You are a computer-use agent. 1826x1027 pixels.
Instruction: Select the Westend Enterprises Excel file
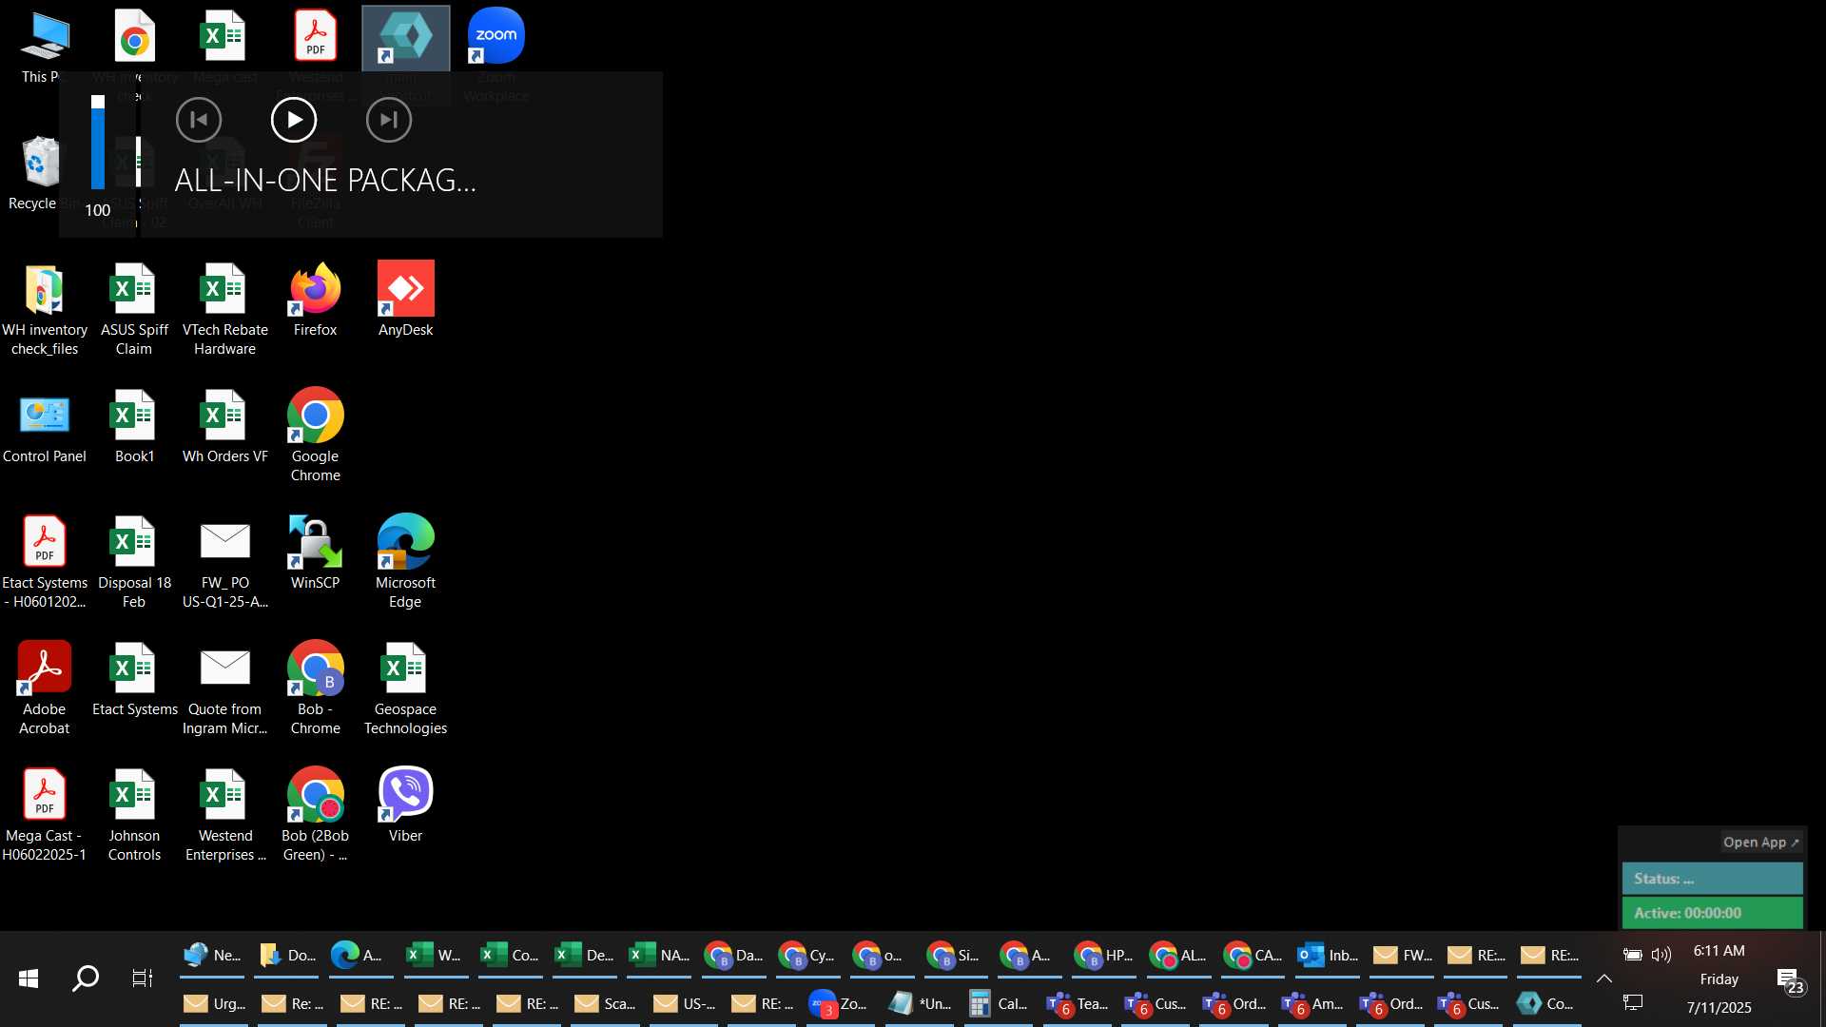point(225,815)
